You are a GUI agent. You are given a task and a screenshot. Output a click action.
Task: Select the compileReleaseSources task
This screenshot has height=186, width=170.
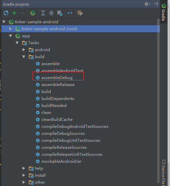click(64, 147)
